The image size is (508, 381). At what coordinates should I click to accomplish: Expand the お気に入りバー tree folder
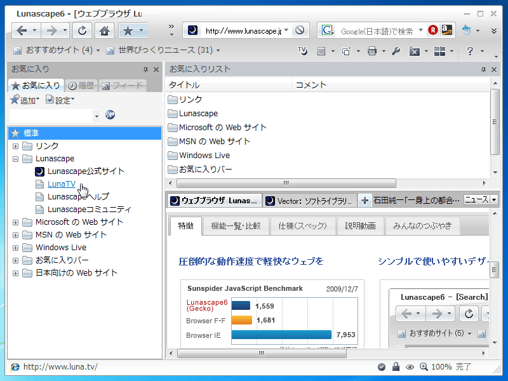(x=15, y=260)
